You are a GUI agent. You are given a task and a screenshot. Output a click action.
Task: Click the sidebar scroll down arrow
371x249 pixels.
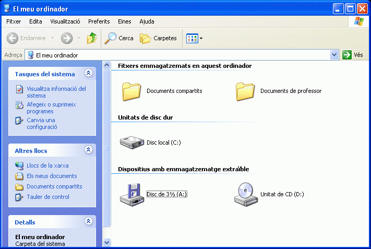point(107,242)
